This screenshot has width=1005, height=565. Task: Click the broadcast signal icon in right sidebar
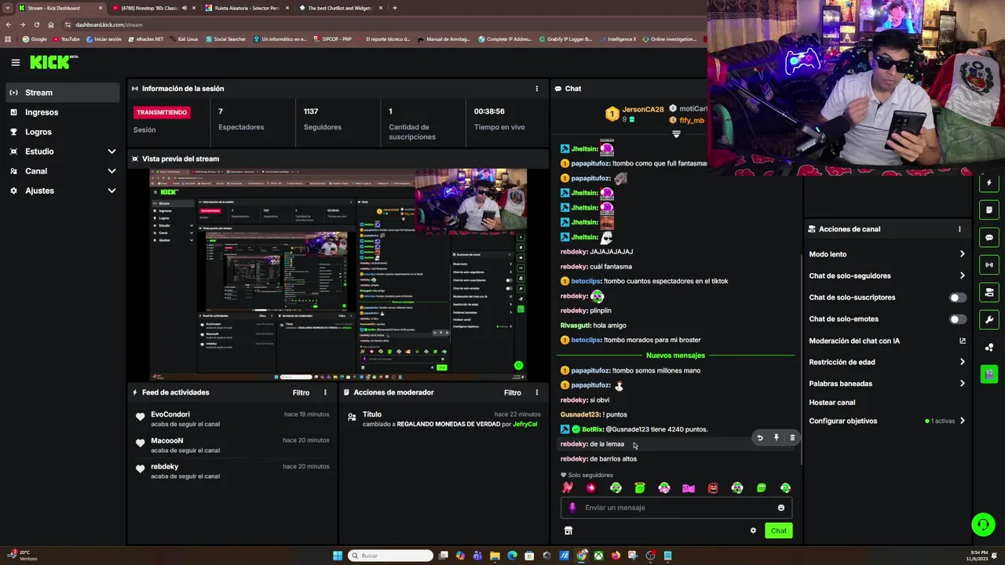pos(989,265)
